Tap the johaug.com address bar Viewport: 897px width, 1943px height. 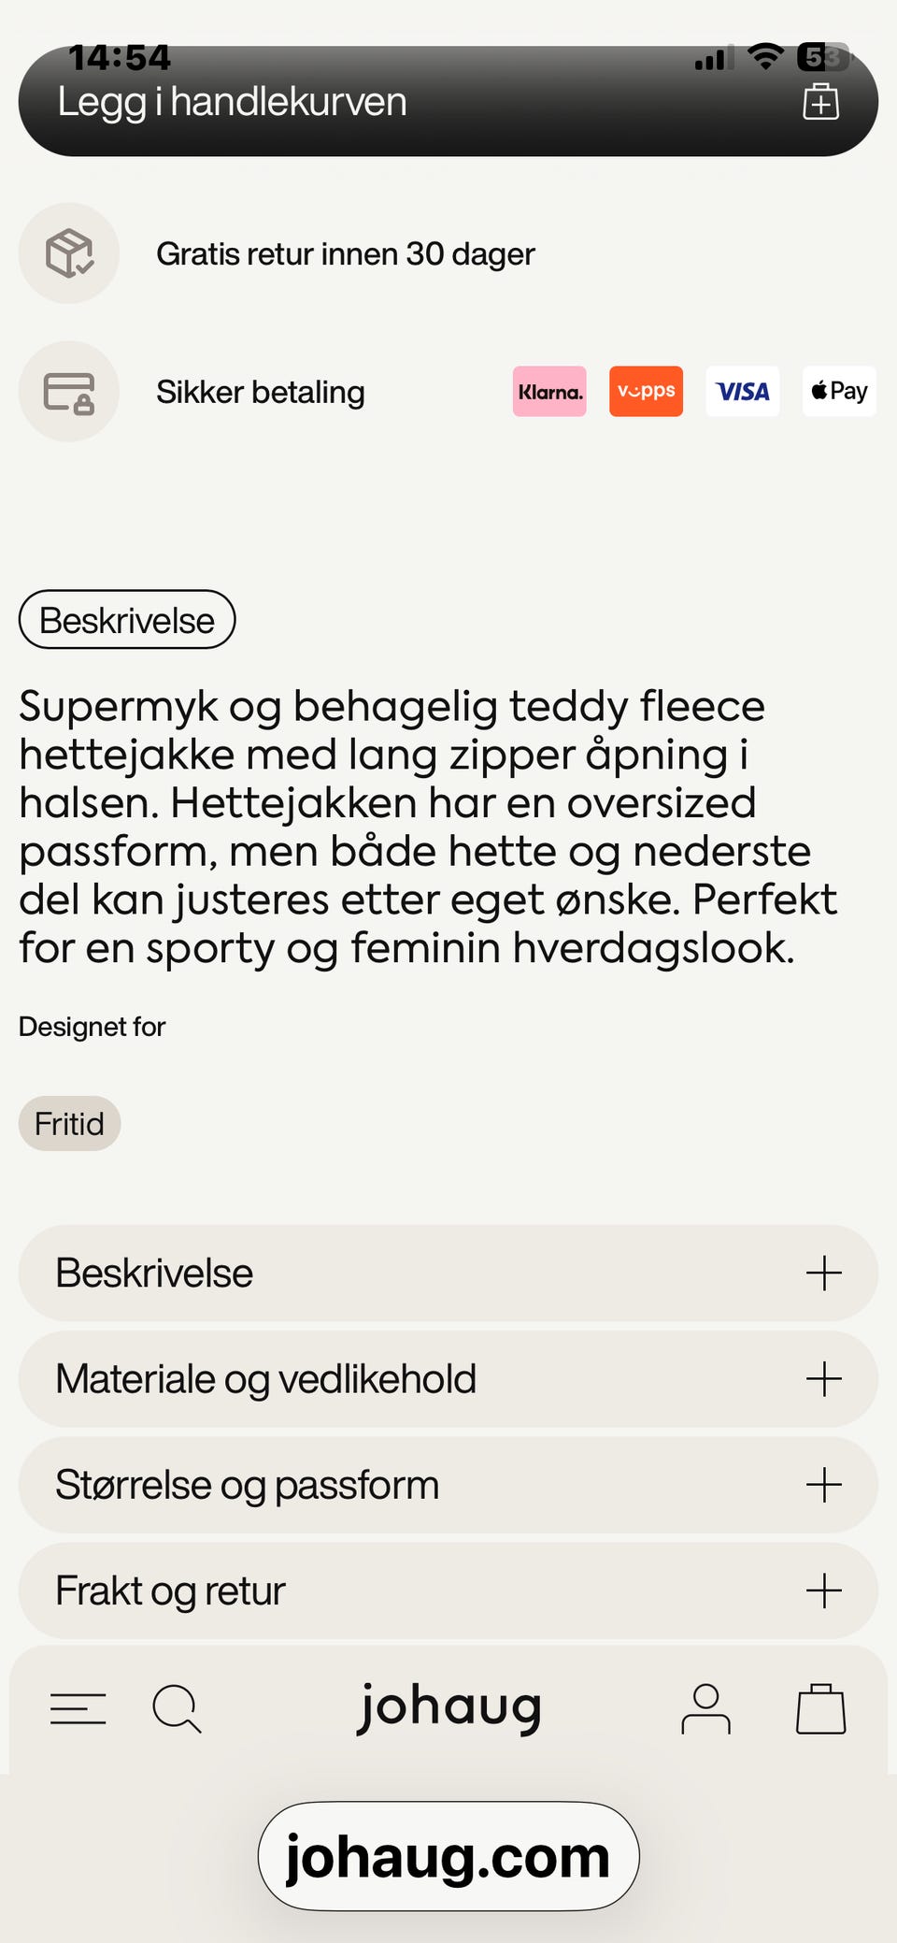click(x=448, y=1857)
